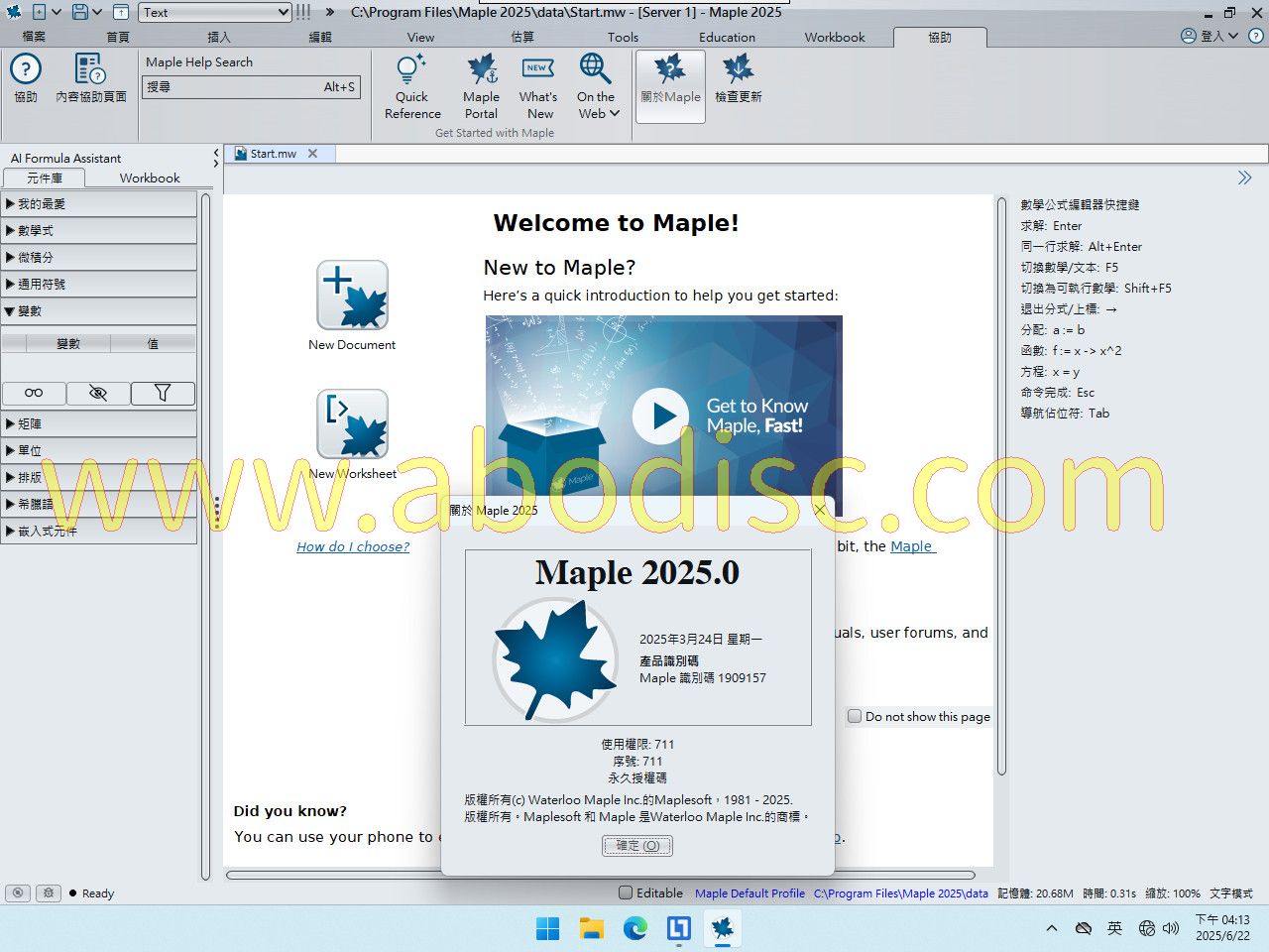Click the data folder path link in status bar
Viewport: 1269px width, 952px height.
(x=901, y=892)
